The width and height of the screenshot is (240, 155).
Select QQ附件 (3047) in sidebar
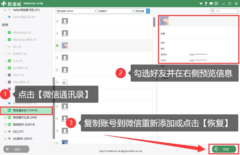(23, 139)
